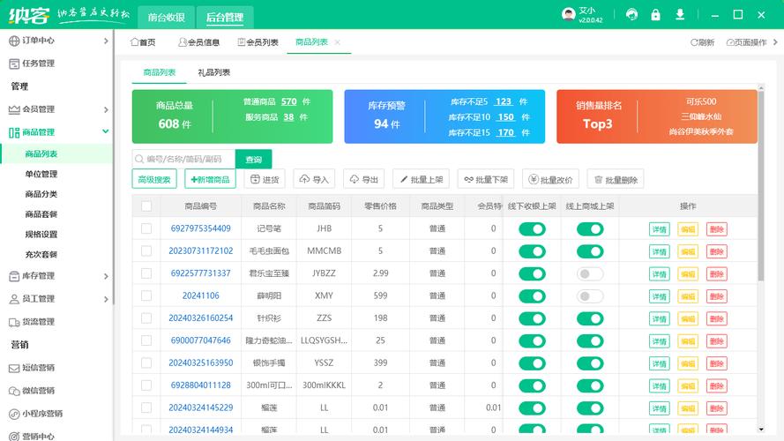
Task: Toggle 线下收银上架 for 银饰手镯
Action: coord(532,363)
